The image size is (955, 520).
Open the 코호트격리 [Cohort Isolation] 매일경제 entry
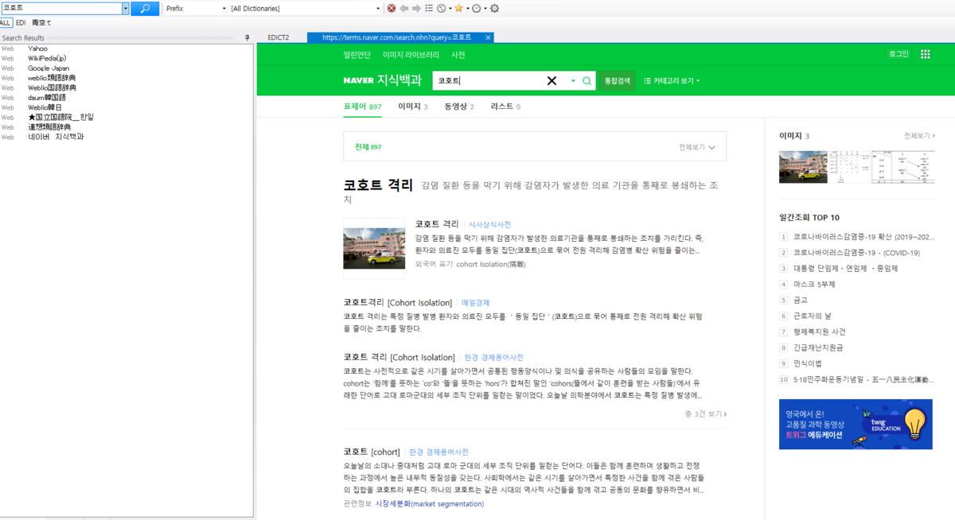pos(397,303)
